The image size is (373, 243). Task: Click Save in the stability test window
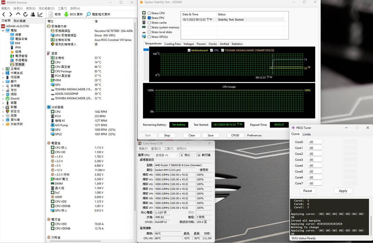(x=210, y=136)
